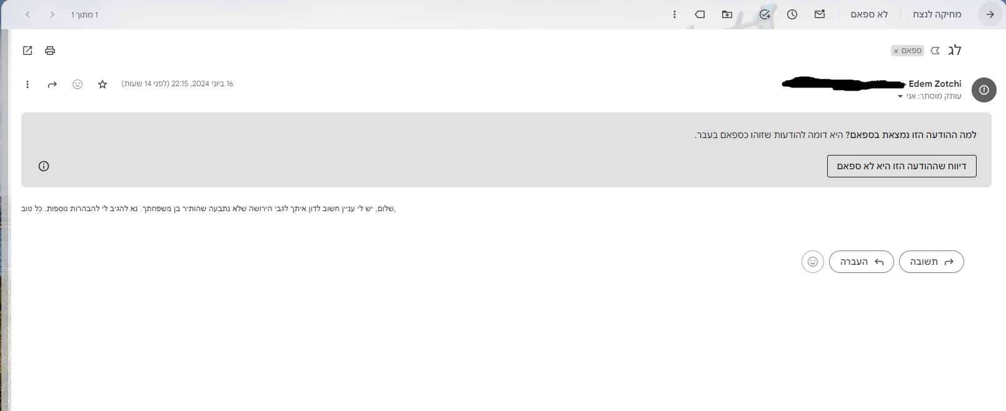The image size is (1006, 411).
Task: Open the move-to folder icon
Action: coord(727,14)
